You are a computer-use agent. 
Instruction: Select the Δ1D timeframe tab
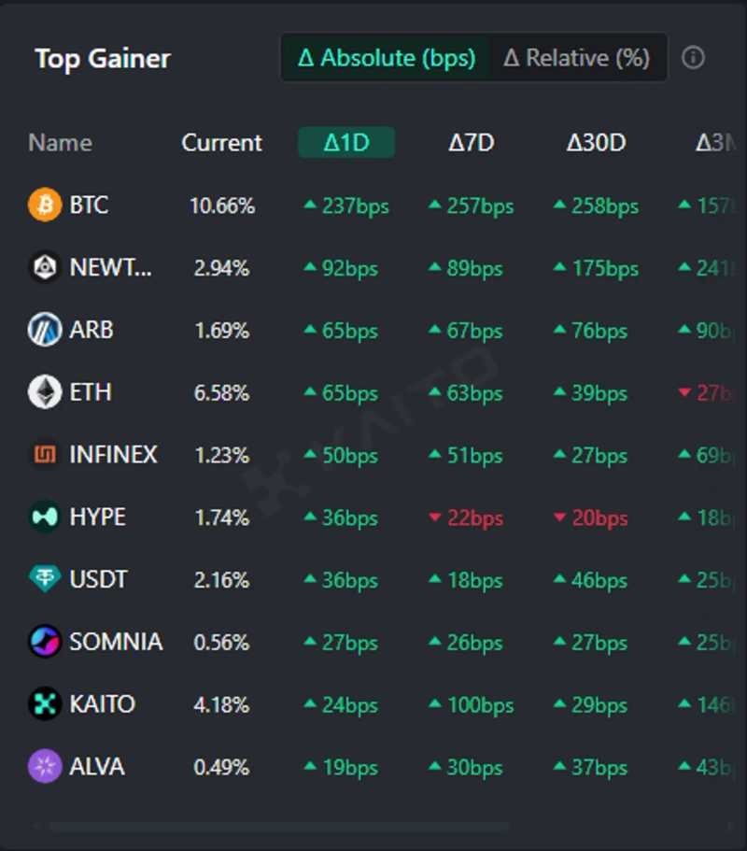[x=346, y=143]
